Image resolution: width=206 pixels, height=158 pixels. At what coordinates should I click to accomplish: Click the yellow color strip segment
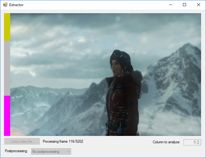tap(7, 27)
